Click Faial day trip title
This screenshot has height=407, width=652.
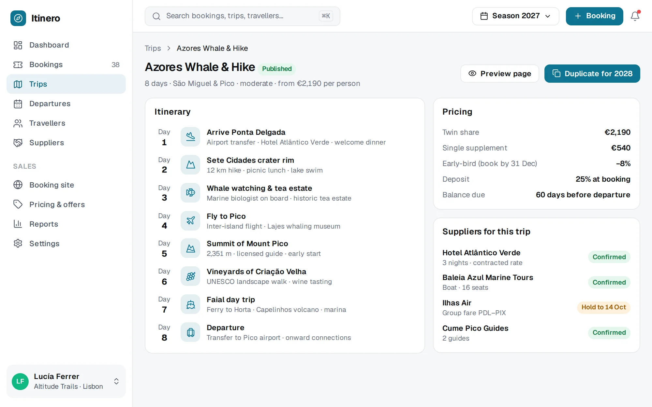click(230, 300)
